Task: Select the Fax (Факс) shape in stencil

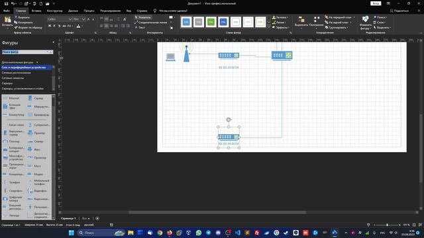Action: tap(34, 149)
